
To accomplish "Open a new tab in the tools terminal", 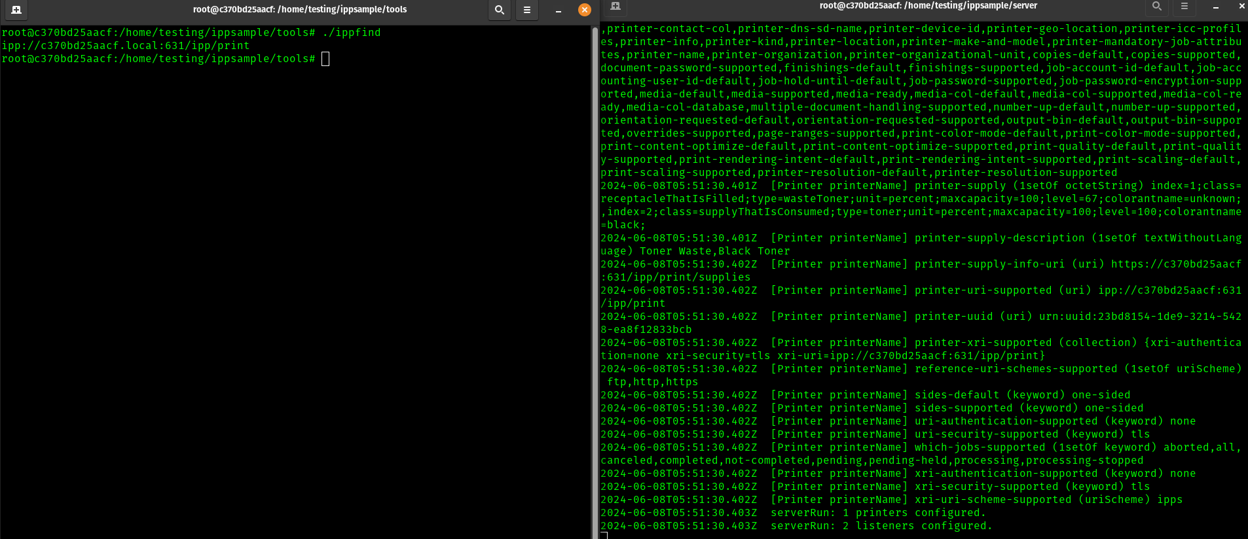I will (16, 10).
